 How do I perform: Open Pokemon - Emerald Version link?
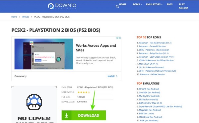(152, 46)
